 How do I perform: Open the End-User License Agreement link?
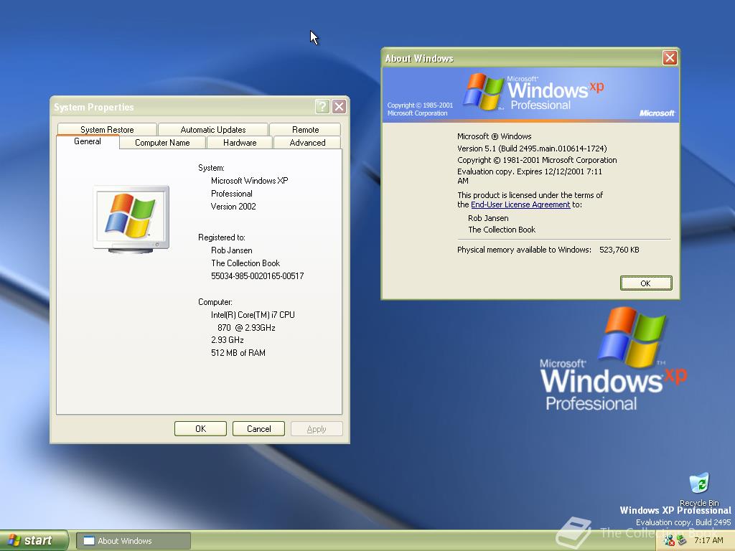pyautogui.click(x=520, y=204)
